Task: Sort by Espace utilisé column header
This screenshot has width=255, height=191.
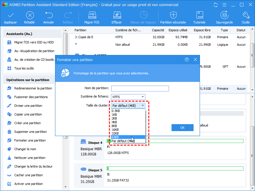Action: 178,30
